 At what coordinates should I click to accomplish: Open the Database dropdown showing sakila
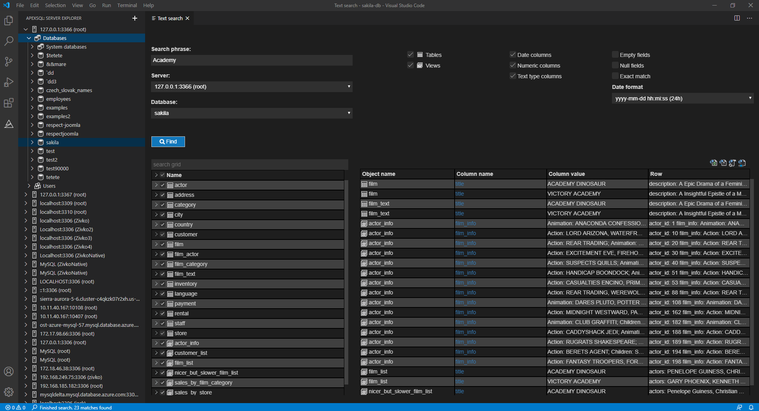click(x=251, y=113)
